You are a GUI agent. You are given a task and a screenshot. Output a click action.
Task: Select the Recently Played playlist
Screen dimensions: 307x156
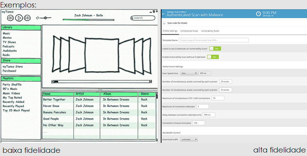pyautogui.click(x=13, y=106)
